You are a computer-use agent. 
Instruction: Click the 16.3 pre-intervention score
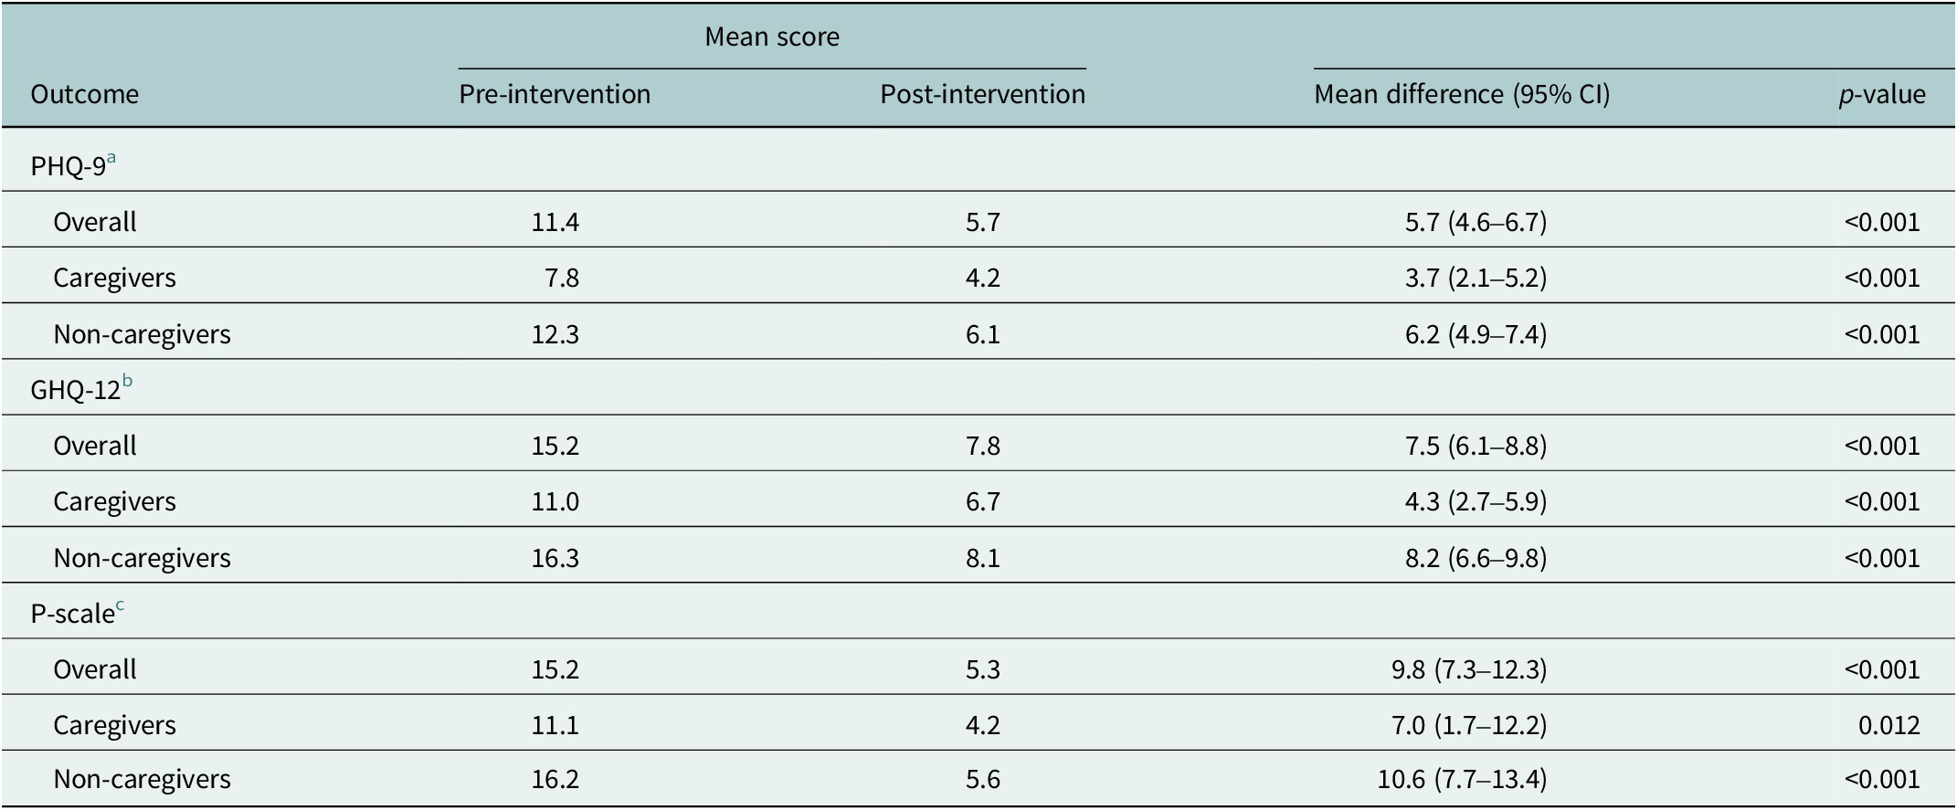pyautogui.click(x=555, y=558)
